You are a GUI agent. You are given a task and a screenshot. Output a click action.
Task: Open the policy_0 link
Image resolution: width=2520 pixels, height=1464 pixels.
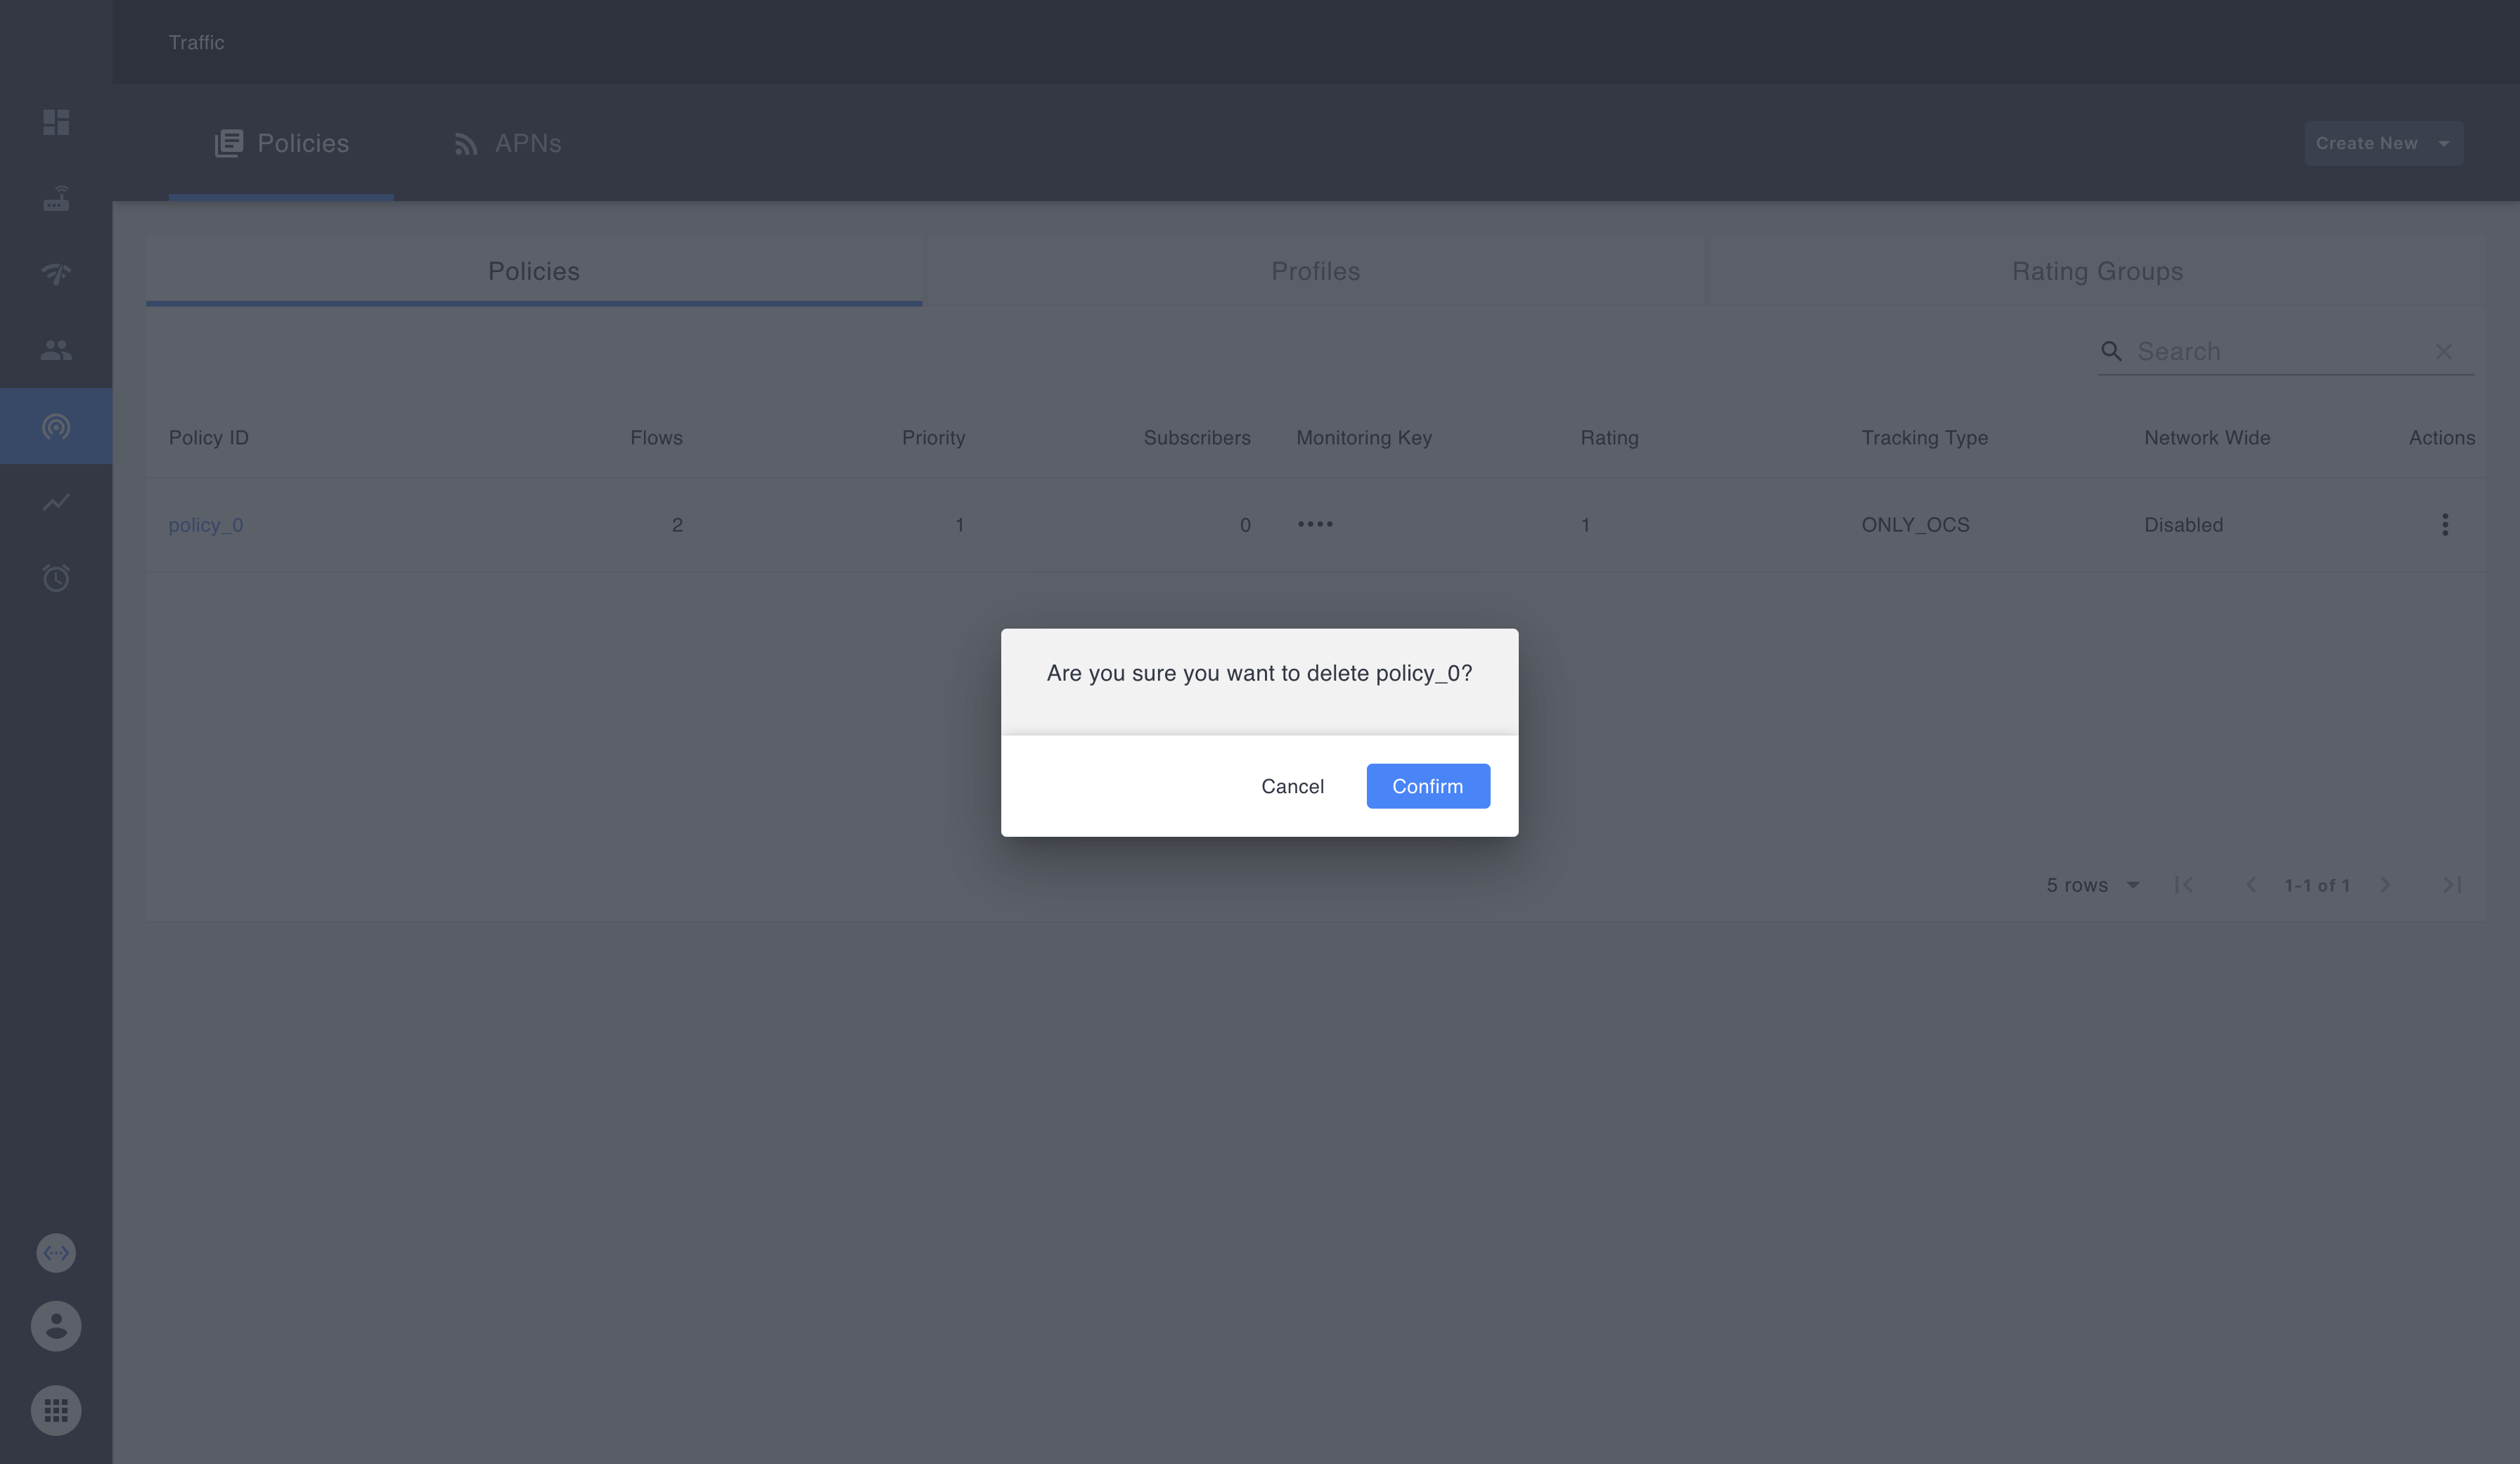tap(205, 524)
